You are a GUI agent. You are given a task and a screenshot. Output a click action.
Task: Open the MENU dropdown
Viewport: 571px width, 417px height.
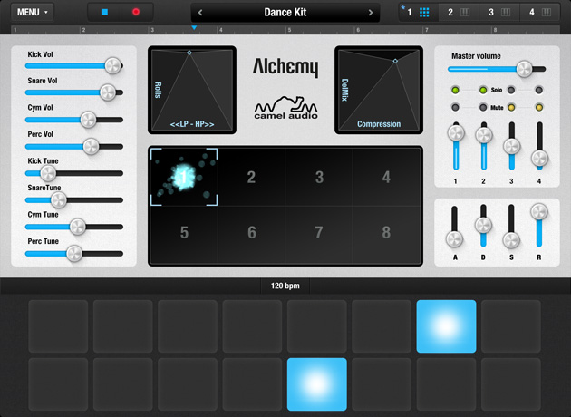[x=32, y=12]
